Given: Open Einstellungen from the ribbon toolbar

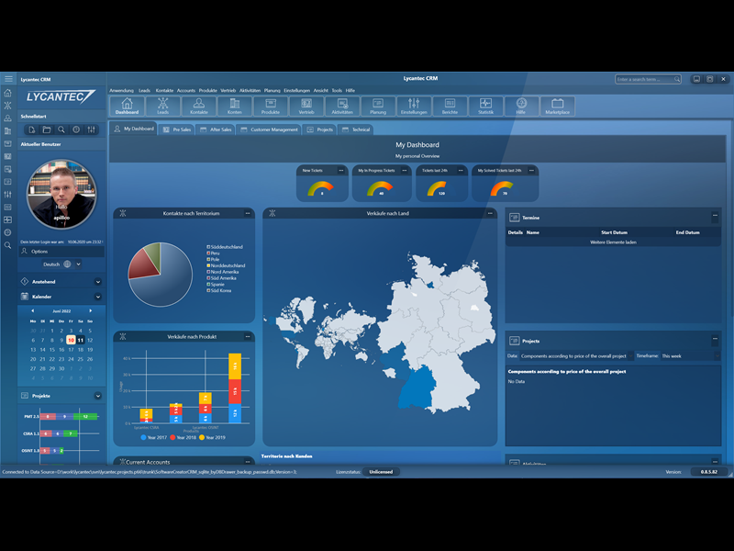Looking at the screenshot, I should [x=414, y=107].
